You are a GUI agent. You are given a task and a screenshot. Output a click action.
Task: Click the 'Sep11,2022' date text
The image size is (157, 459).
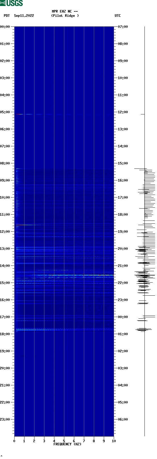tap(24, 16)
